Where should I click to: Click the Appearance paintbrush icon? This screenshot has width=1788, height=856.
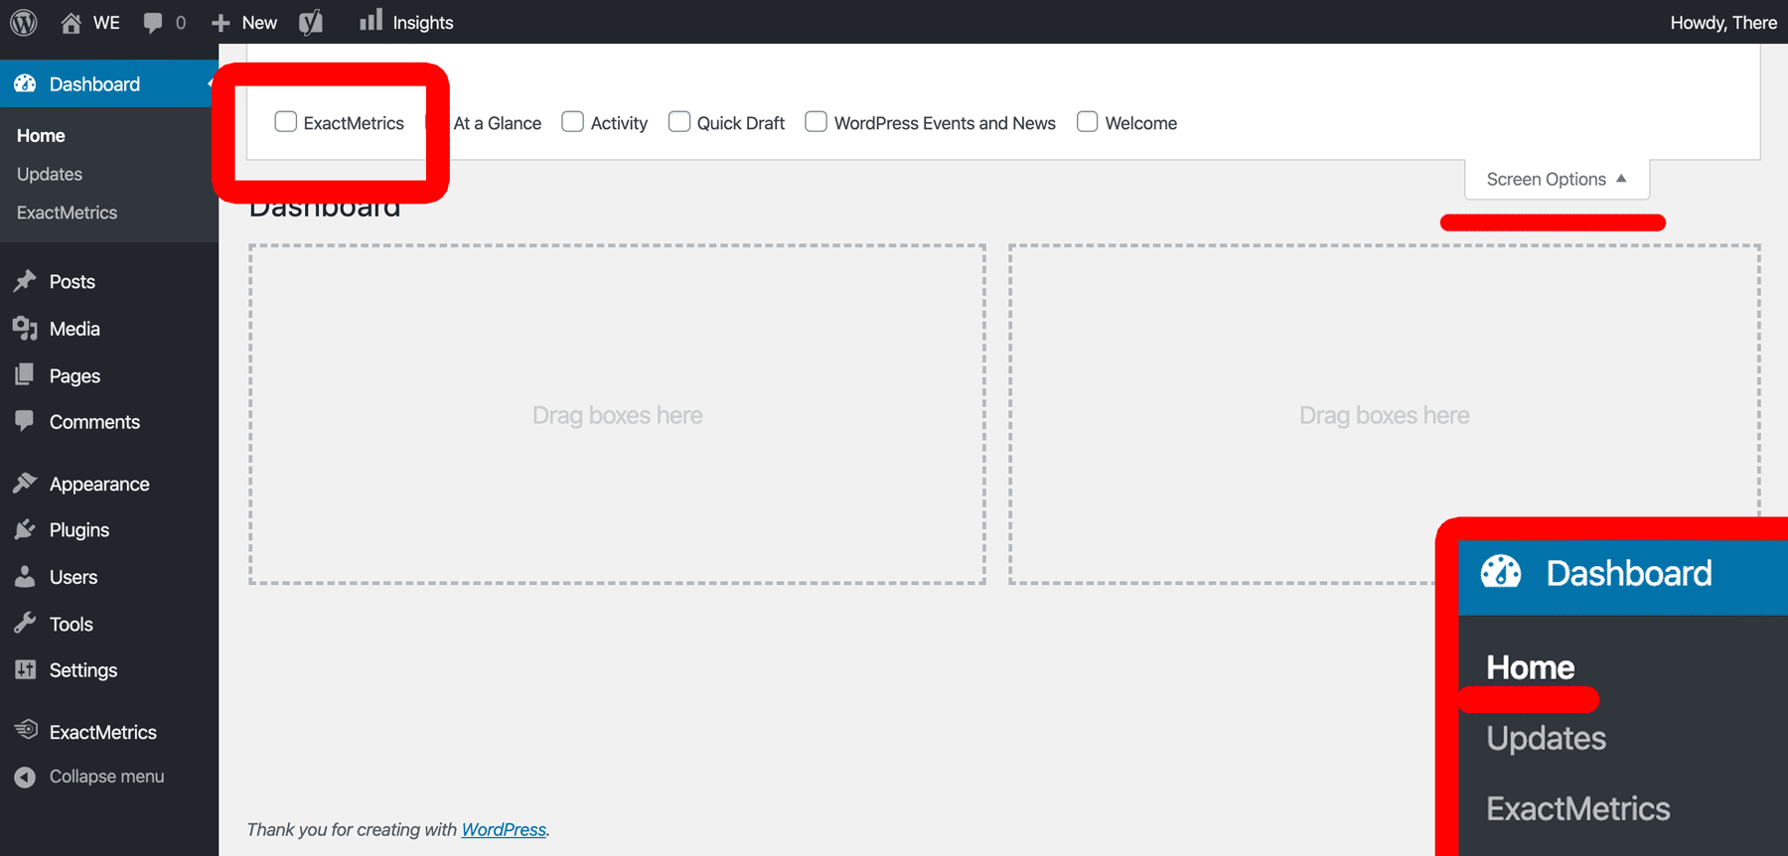pos(25,483)
